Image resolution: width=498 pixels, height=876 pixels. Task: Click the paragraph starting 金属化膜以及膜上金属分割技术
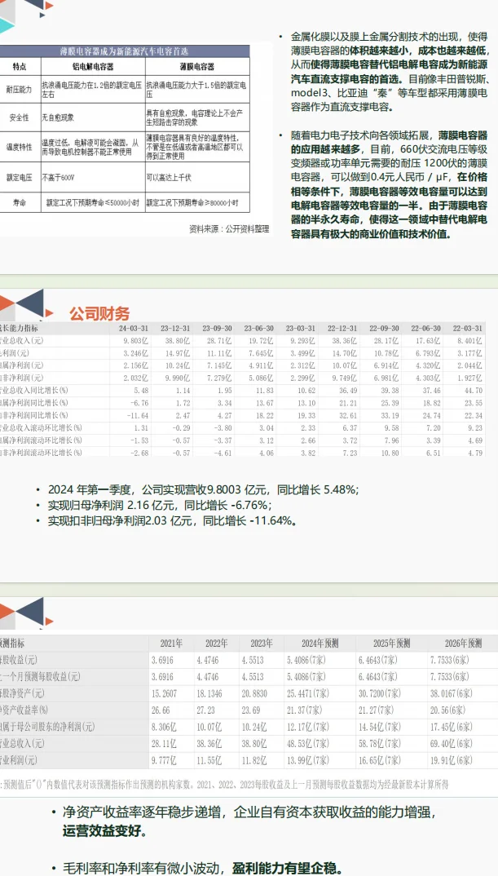point(389,72)
